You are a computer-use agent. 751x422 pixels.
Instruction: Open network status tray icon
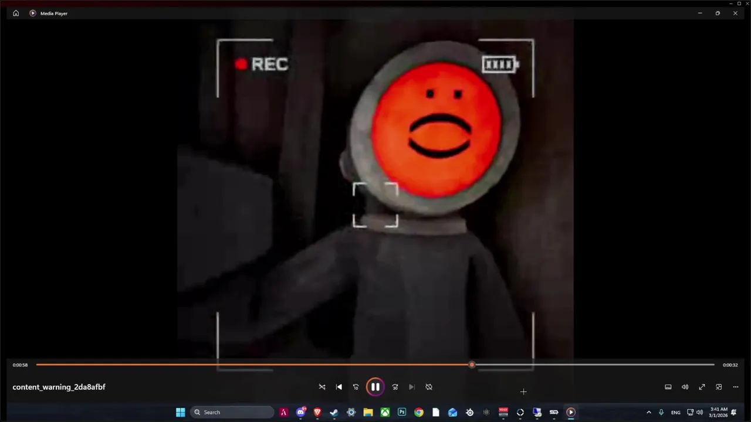click(x=691, y=412)
